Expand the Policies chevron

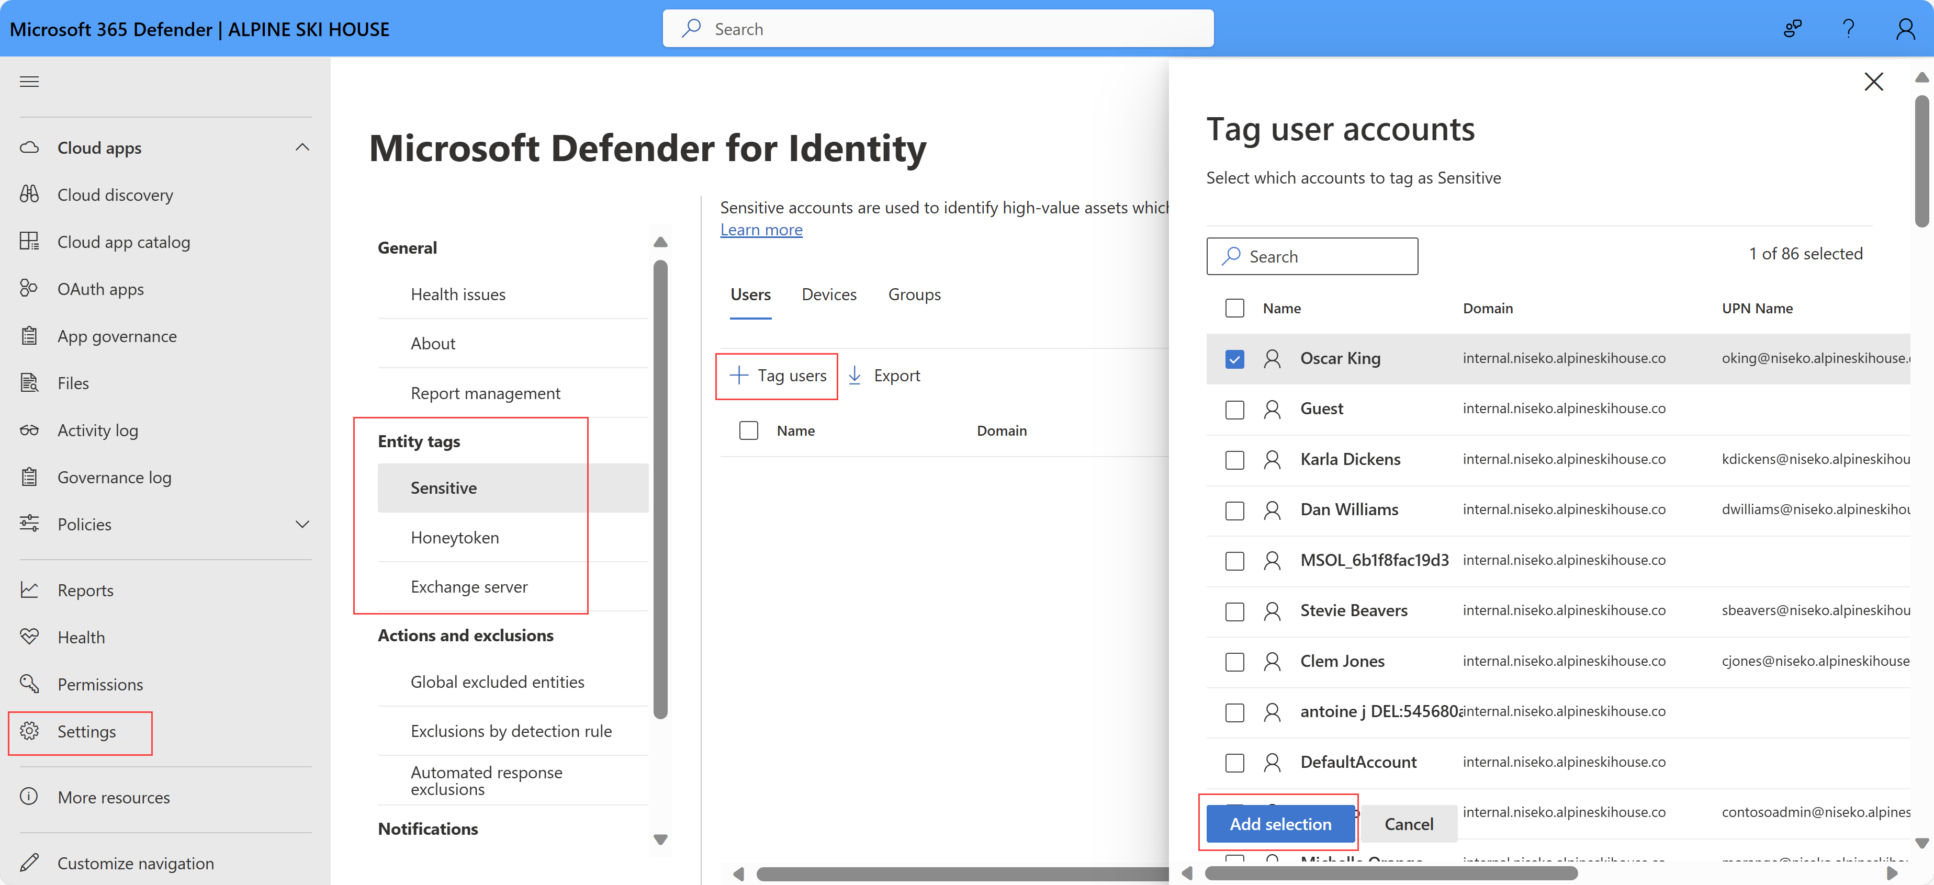(302, 524)
